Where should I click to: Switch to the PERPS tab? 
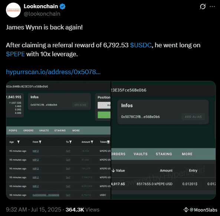coord(13,130)
